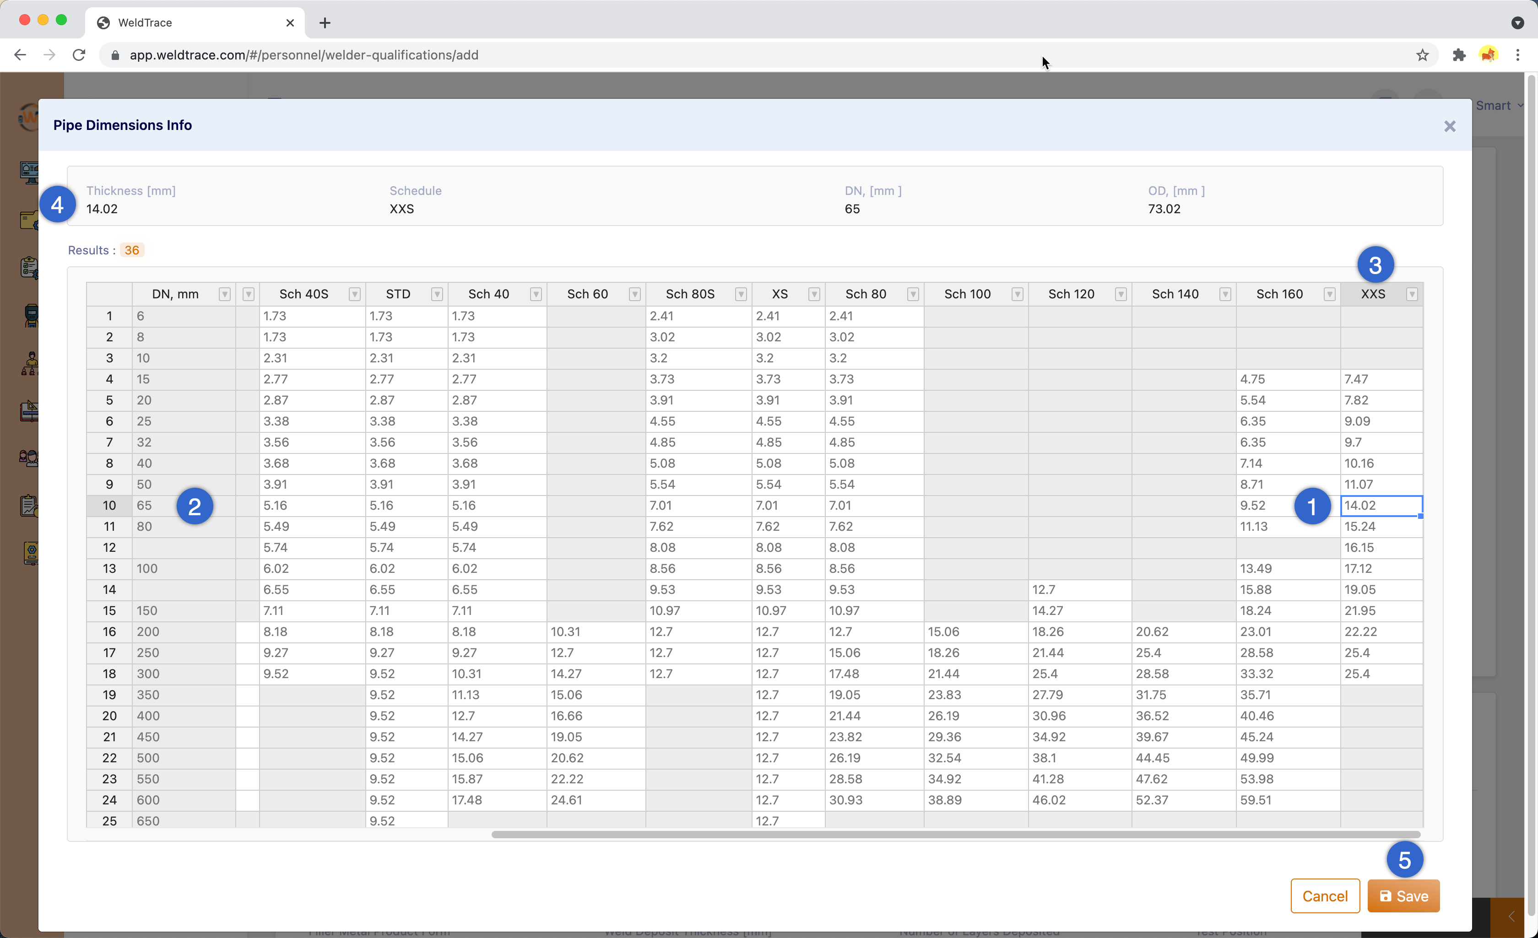Select Sch 100 cell 15.06 in row 16
This screenshot has height=938, width=1538.
pyautogui.click(x=975, y=631)
